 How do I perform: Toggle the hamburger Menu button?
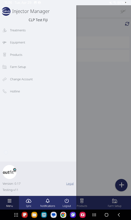click(x=10, y=203)
